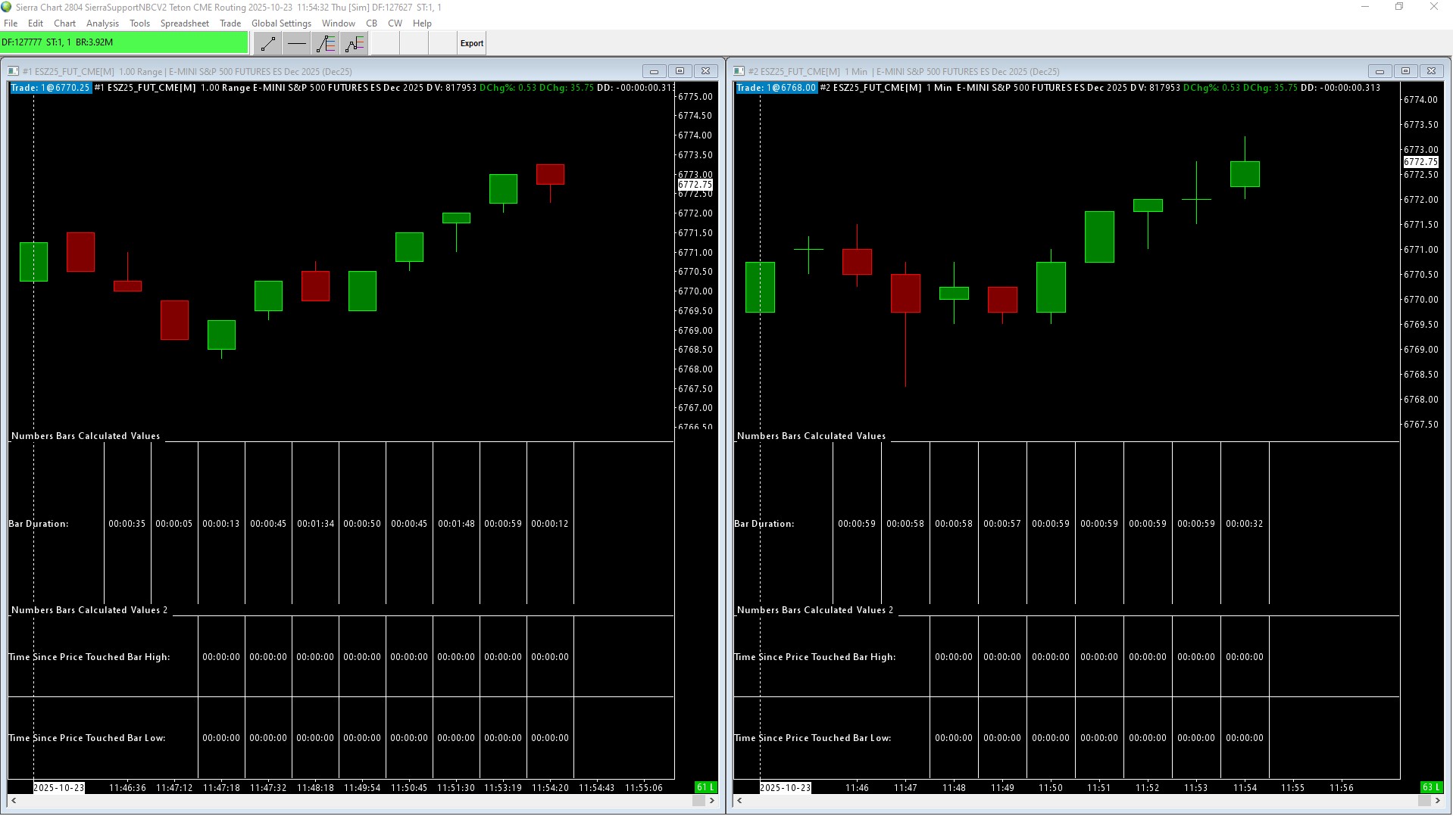Open the Analysis menu

(x=102, y=23)
